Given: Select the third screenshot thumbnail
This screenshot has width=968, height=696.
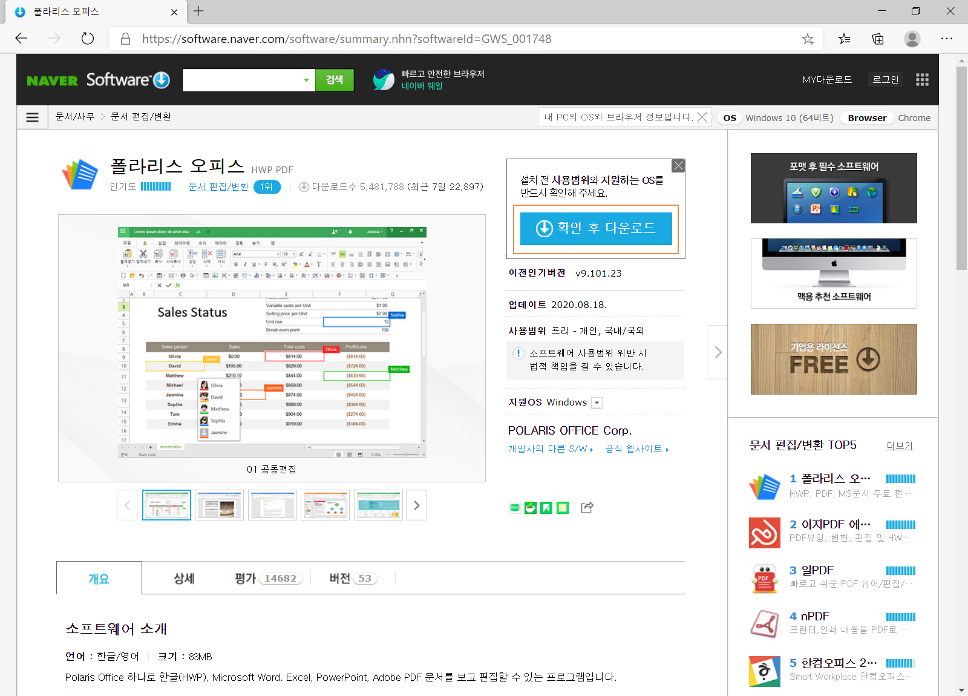Looking at the screenshot, I should click(x=273, y=505).
